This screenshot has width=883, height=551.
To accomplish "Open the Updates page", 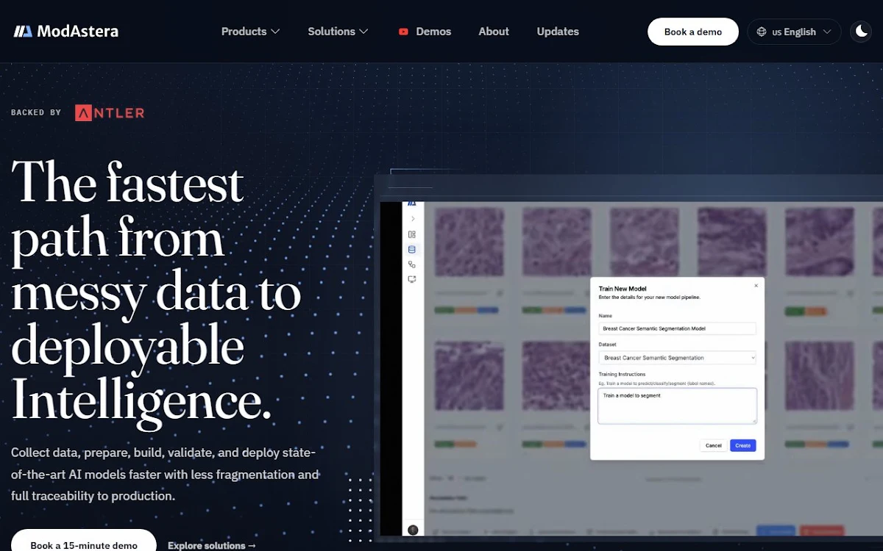I will pyautogui.click(x=558, y=32).
